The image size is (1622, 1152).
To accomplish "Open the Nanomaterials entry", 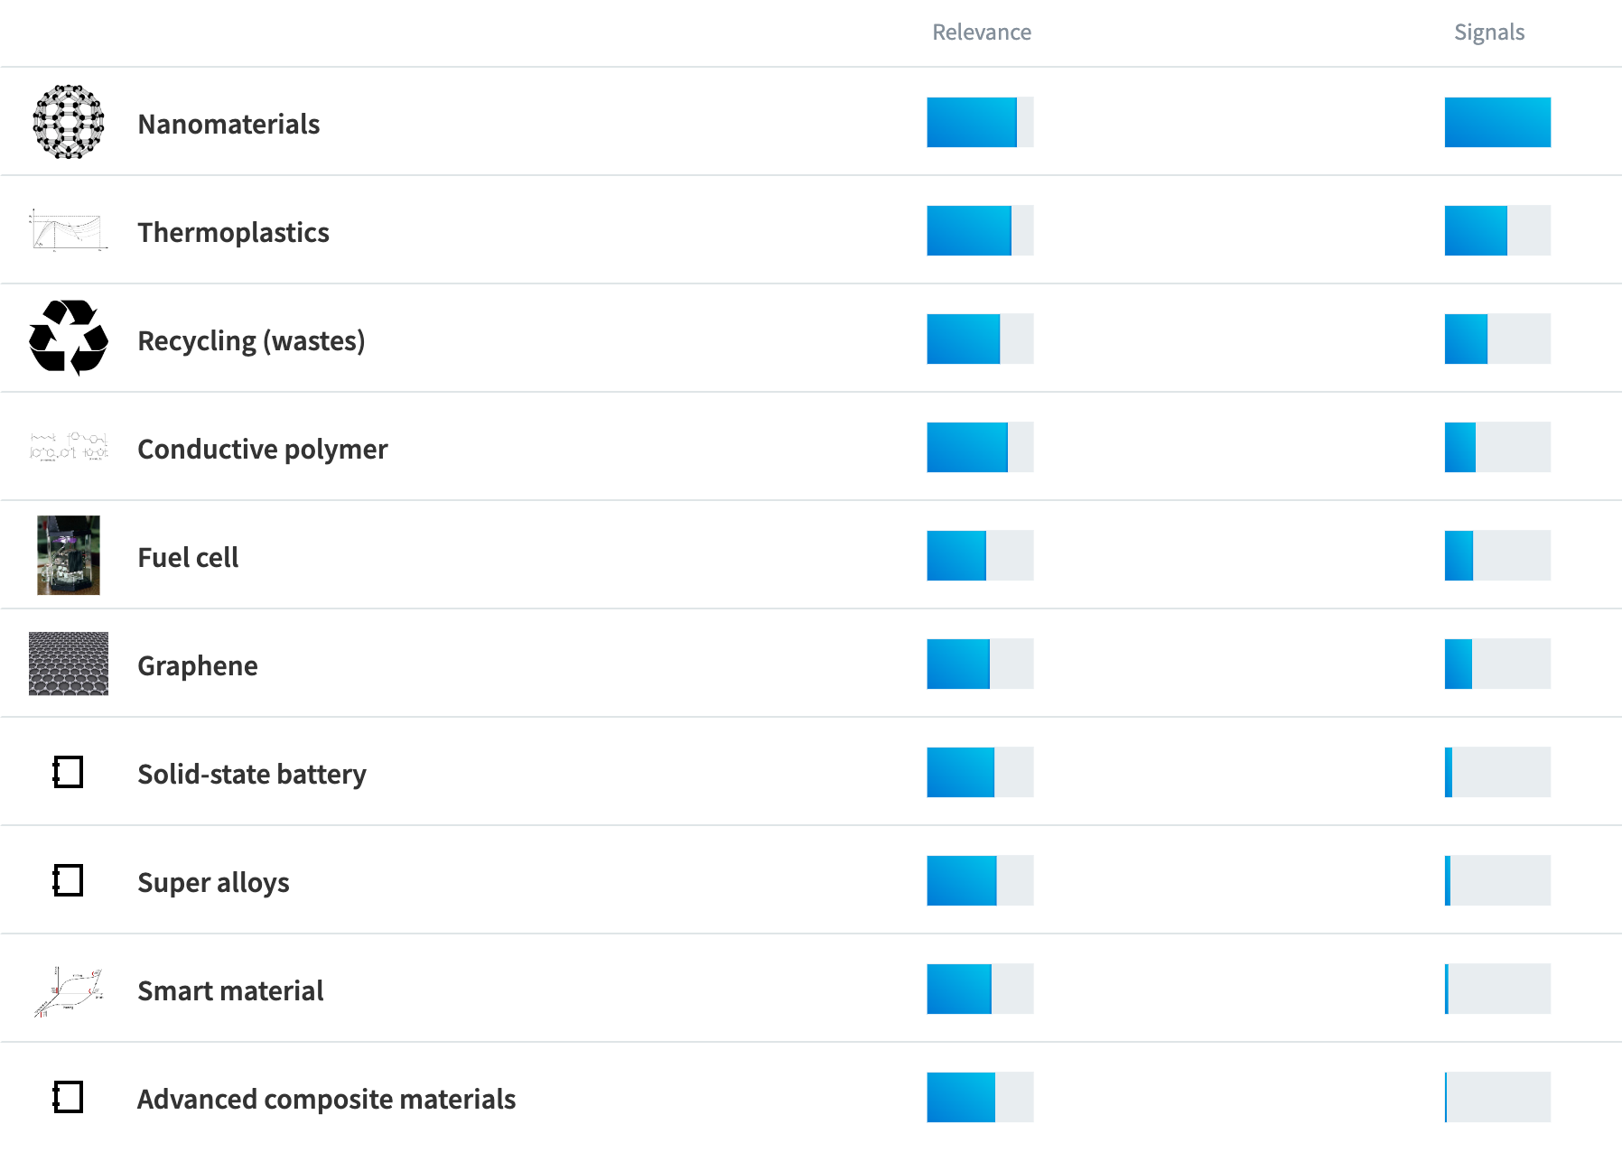I will [x=228, y=124].
